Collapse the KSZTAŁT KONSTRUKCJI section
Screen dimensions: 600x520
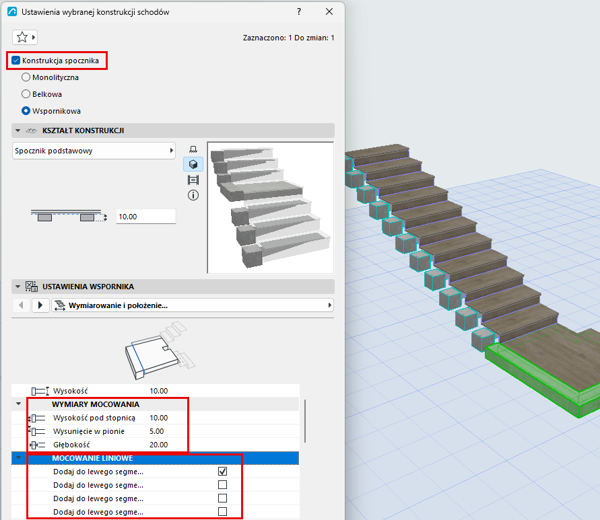coord(18,131)
